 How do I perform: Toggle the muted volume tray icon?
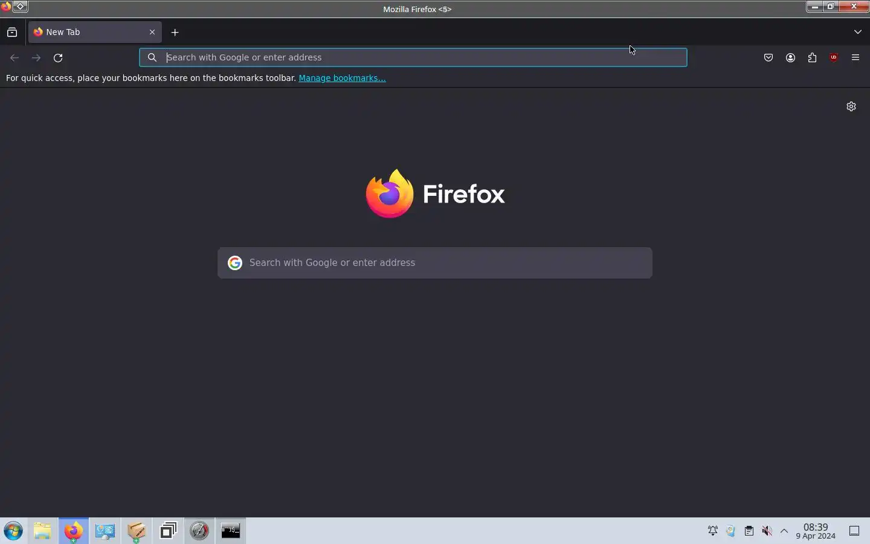(x=768, y=531)
